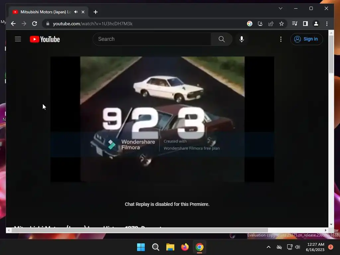
Task: Click the install app icon in the address bar
Action: coord(260,24)
